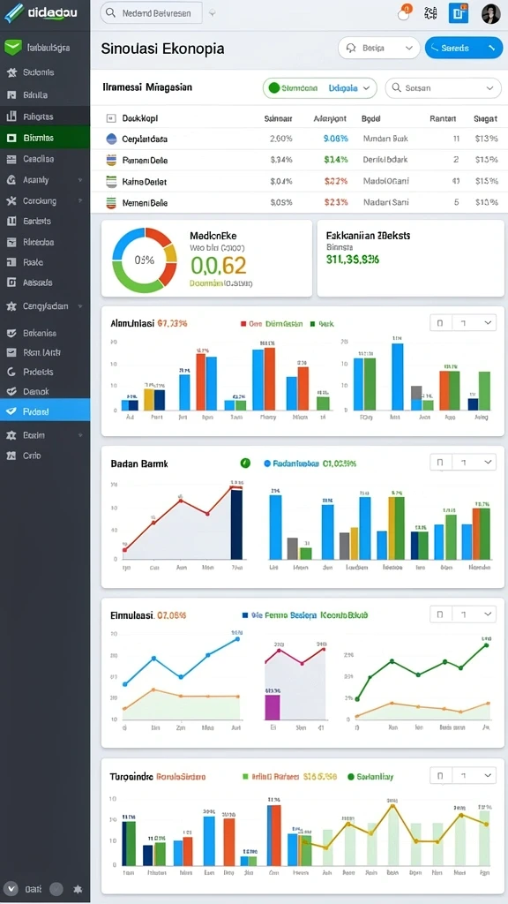Expand the Sotsan search dropdown
The height and width of the screenshot is (904, 508).
pyautogui.click(x=443, y=88)
